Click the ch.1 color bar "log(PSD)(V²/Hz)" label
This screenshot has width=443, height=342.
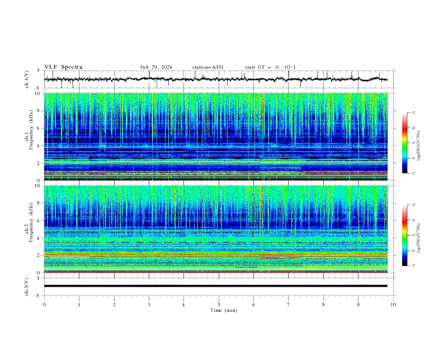[x=418, y=146]
